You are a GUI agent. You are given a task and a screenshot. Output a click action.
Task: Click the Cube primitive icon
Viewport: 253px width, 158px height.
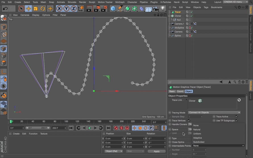[x=113, y=9]
